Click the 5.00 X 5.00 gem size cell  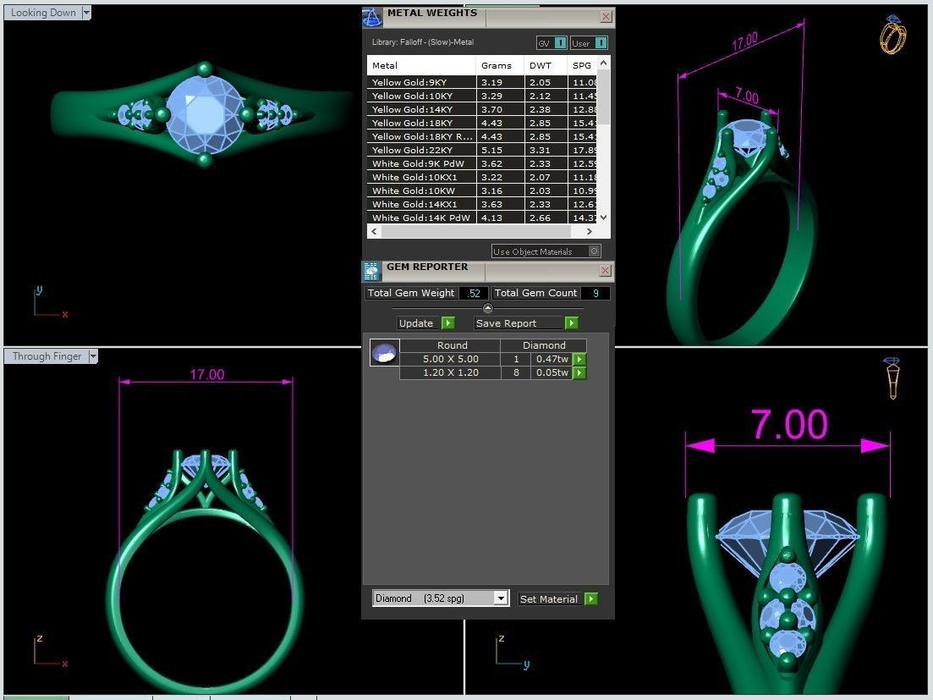tap(451, 359)
